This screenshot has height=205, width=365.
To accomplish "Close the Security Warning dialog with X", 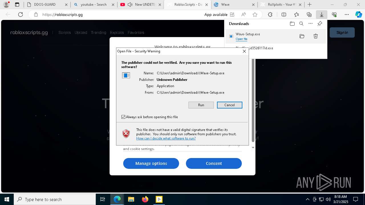I will (244, 51).
